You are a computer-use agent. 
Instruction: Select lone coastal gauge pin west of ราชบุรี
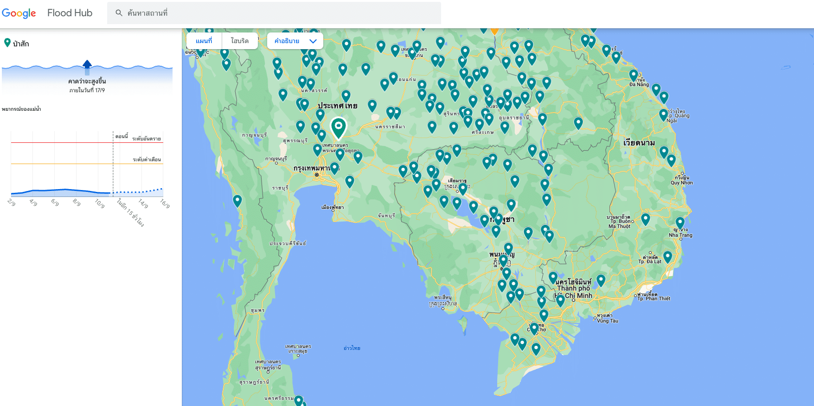point(237,201)
